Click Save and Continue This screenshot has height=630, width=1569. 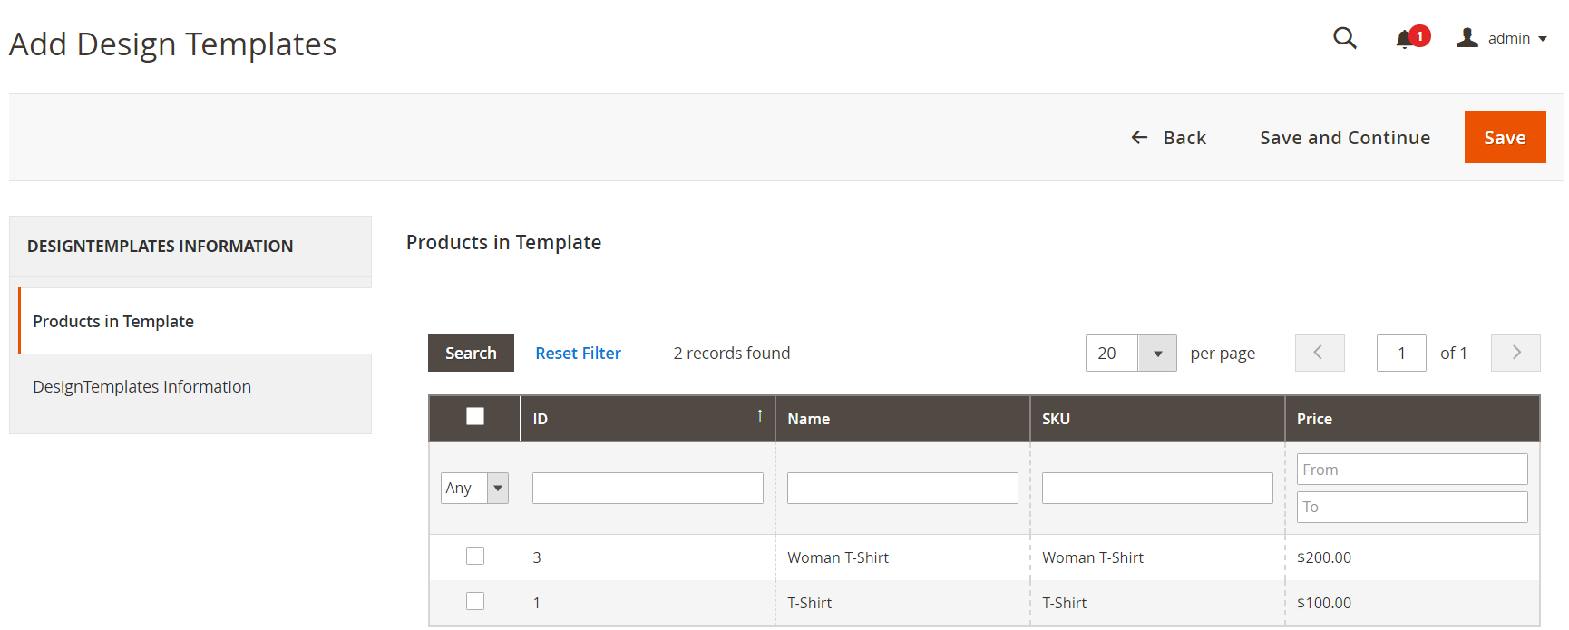coord(1344,138)
